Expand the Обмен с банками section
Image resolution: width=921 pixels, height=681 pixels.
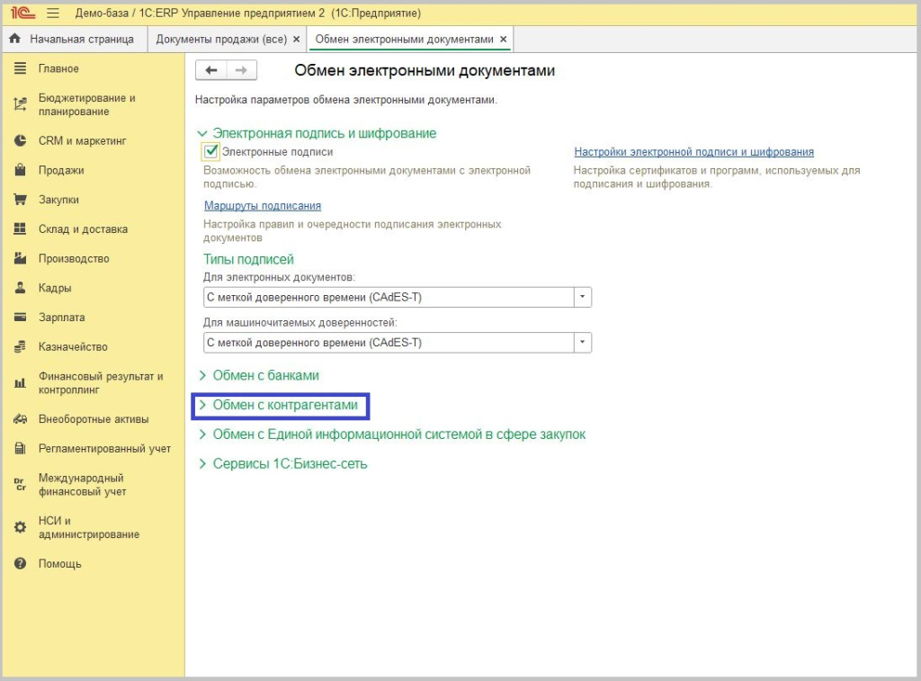[x=265, y=375]
